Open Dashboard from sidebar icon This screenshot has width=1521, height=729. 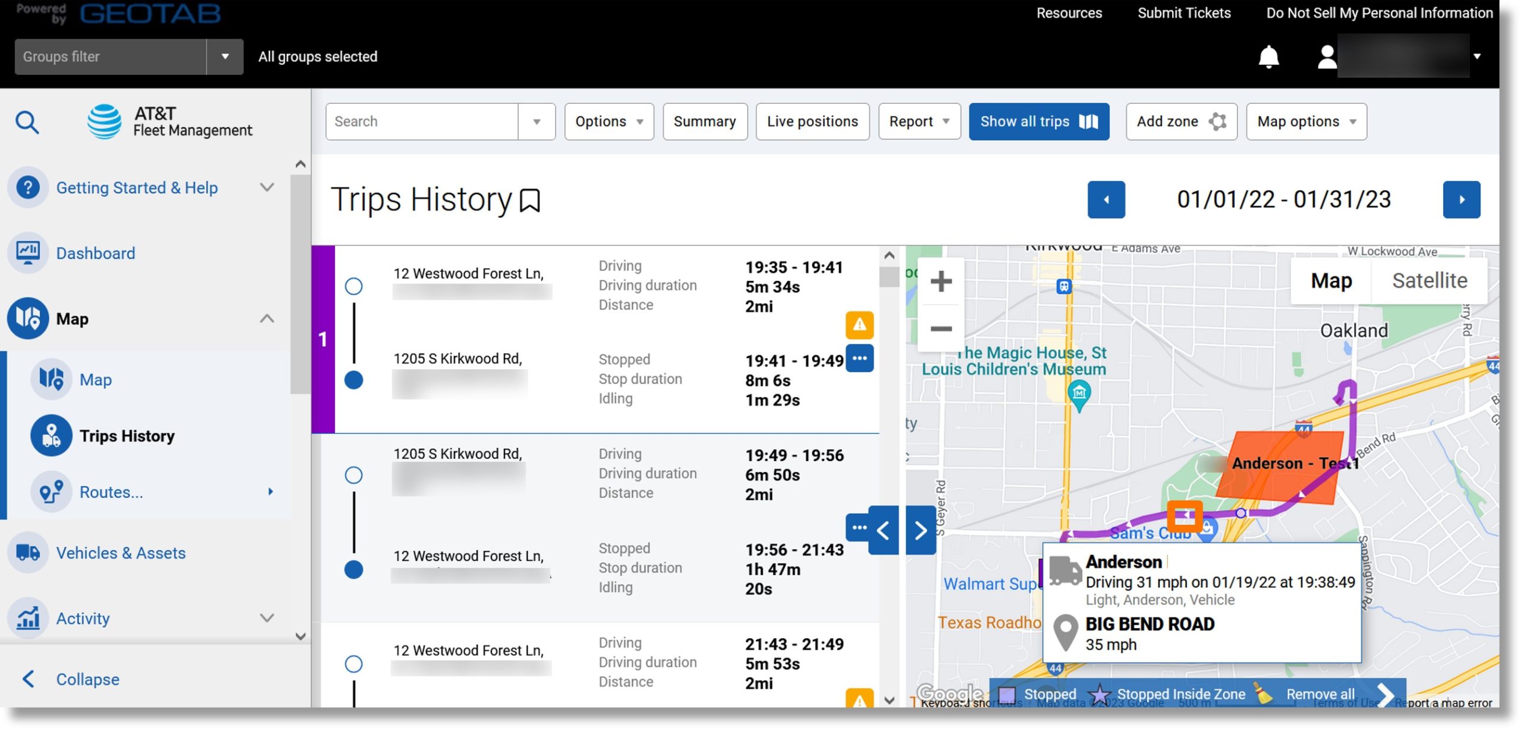coord(28,253)
